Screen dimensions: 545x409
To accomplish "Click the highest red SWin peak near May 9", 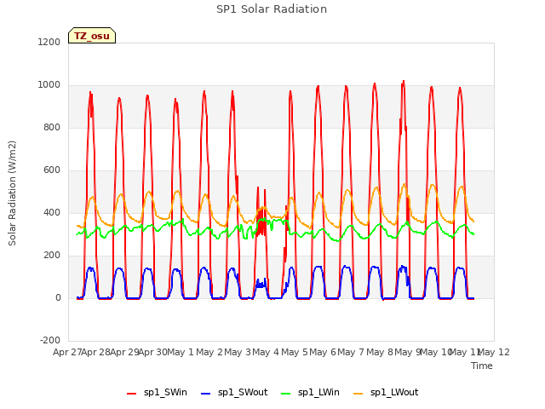I will pyautogui.click(x=404, y=82).
